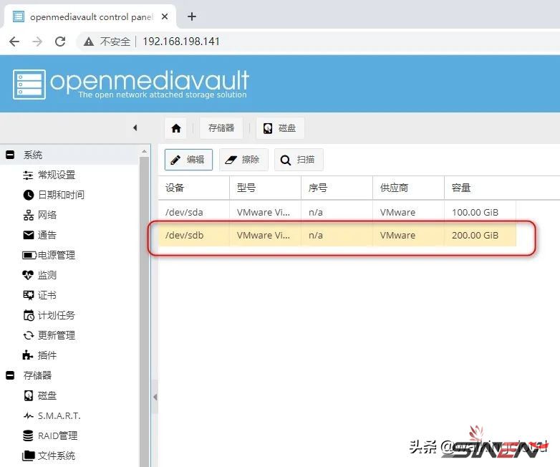Screen dimensions: 560x467
Task: Go back in browser
Action: [x=14, y=42]
